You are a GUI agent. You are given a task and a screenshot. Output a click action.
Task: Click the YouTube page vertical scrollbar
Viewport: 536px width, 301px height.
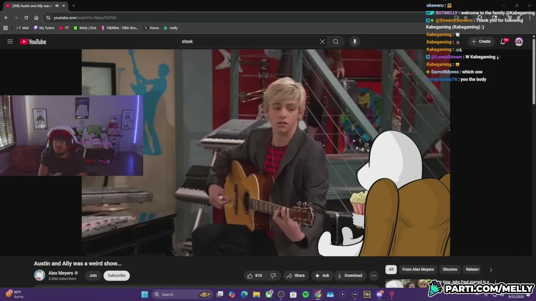click(534, 71)
